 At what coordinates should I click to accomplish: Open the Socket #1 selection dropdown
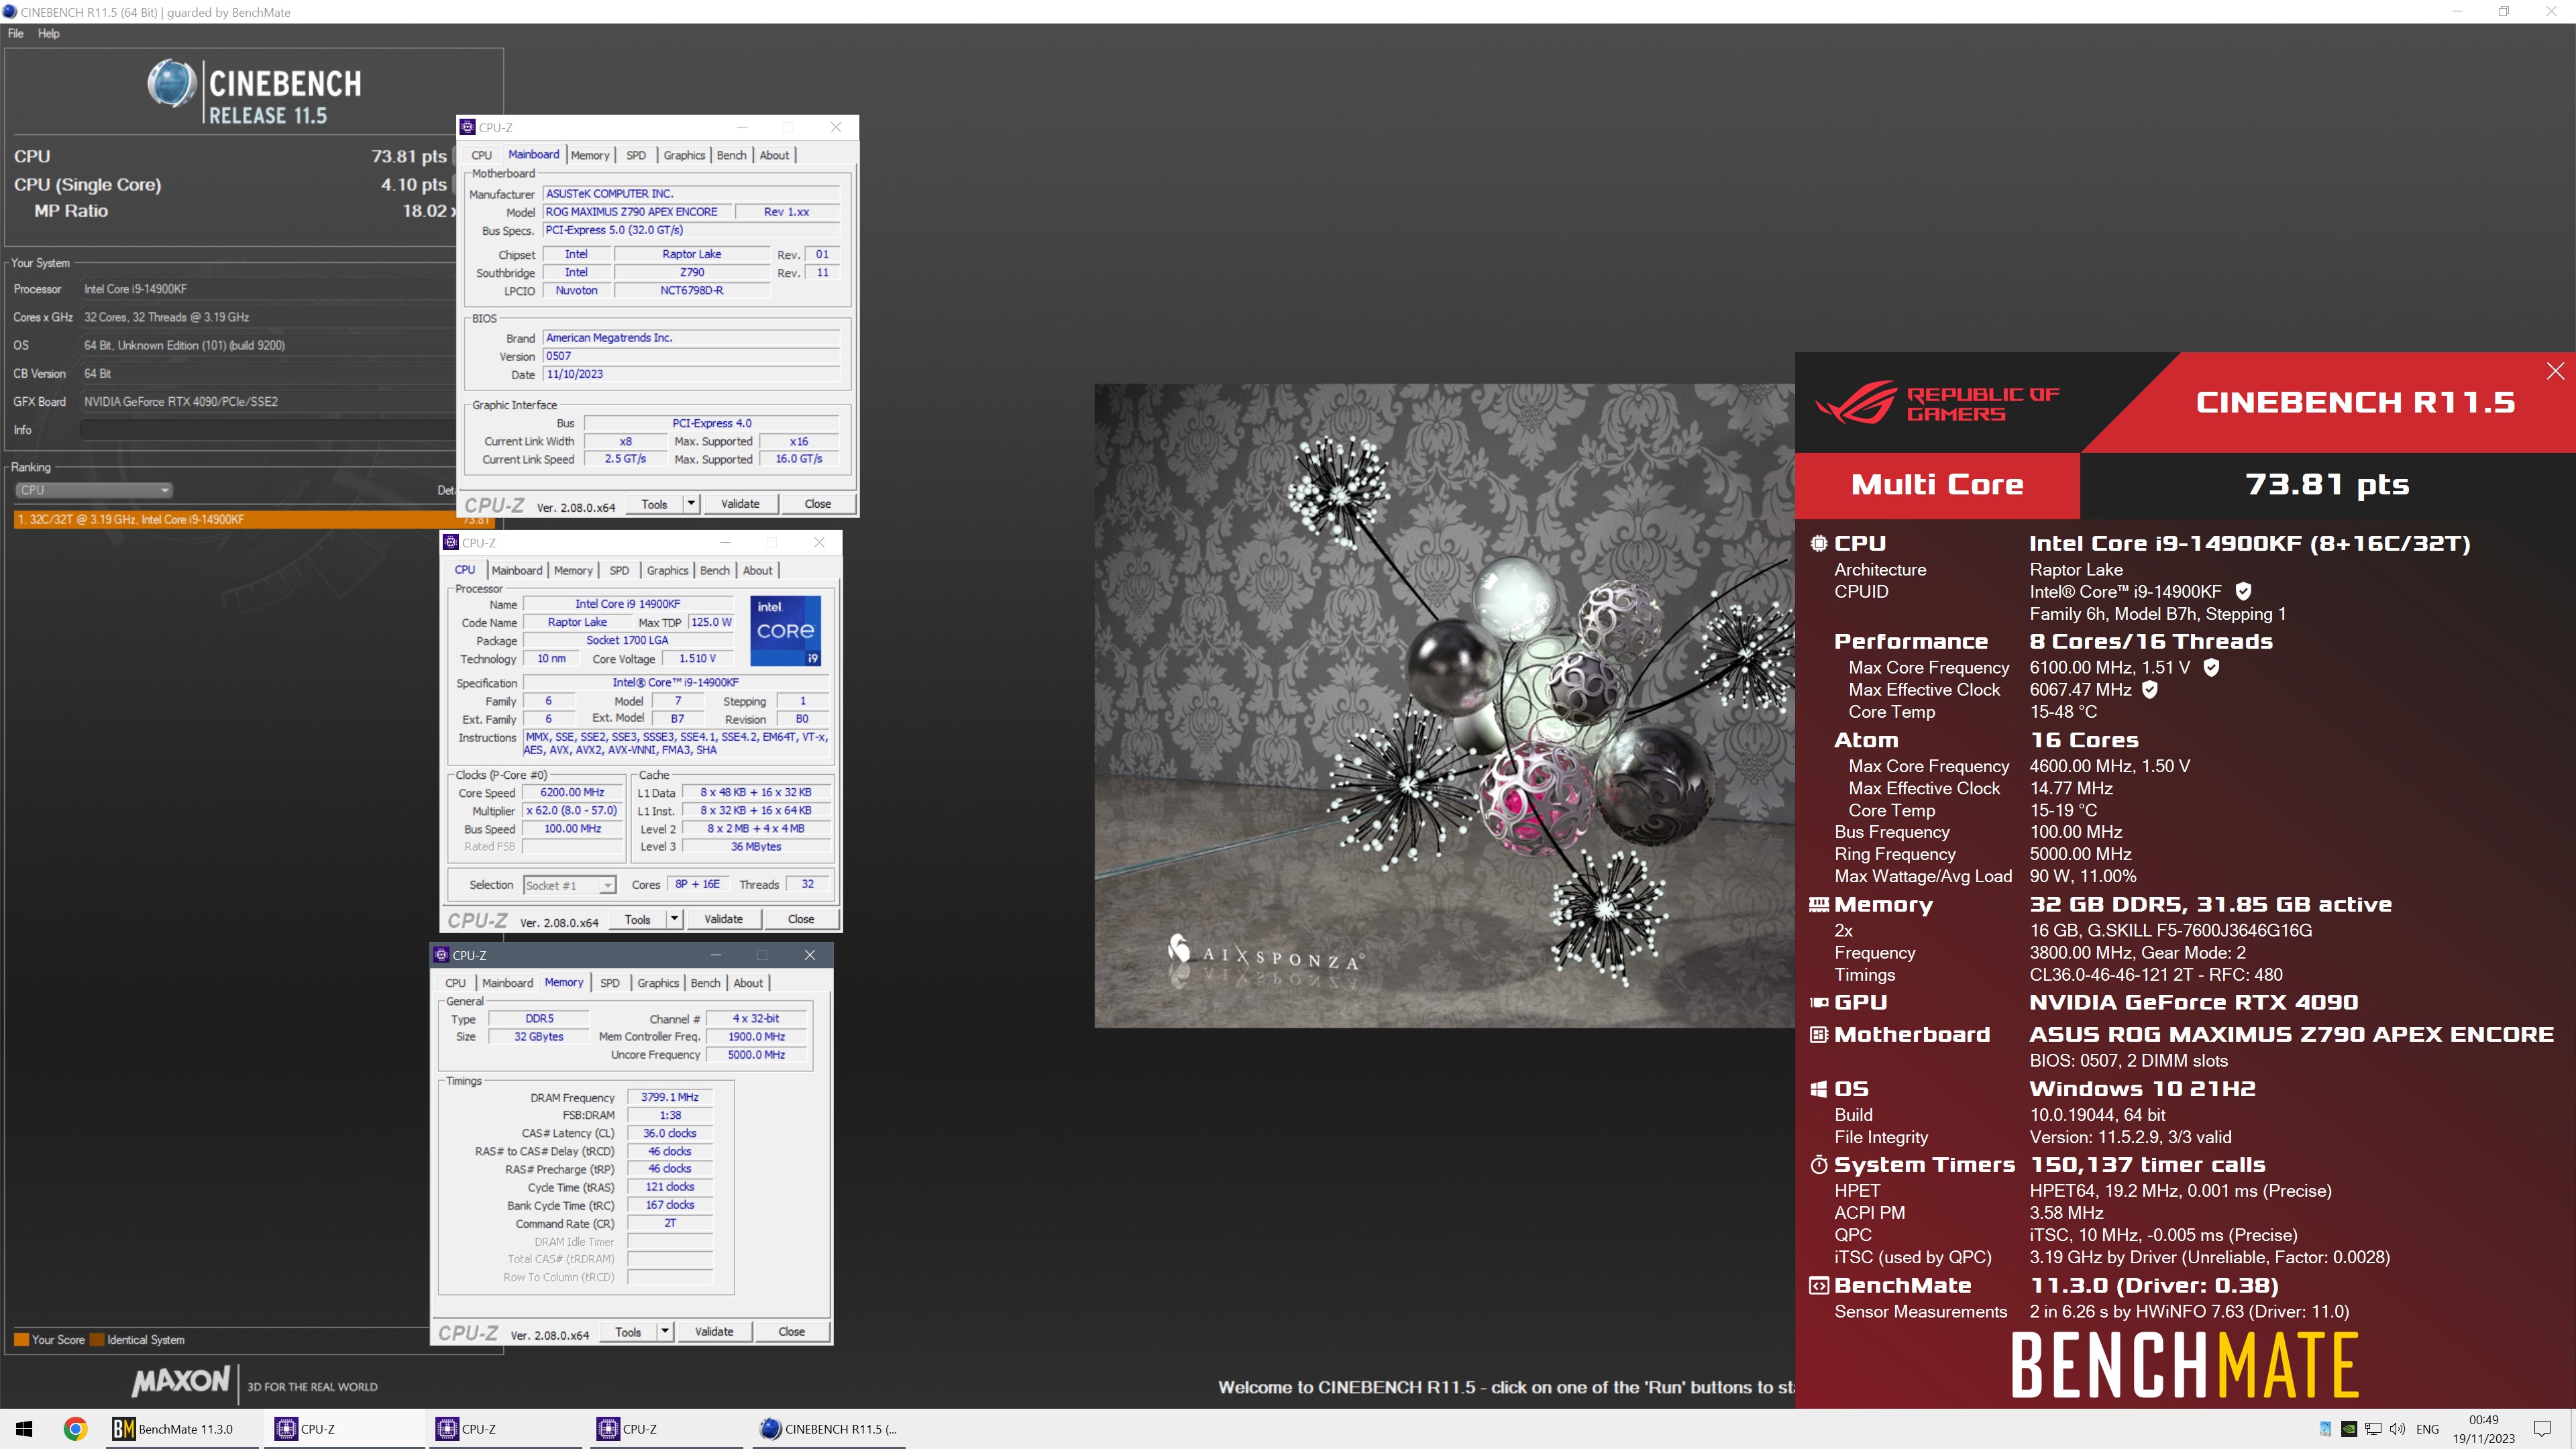tap(570, 885)
